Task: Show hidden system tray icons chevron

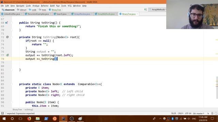Action: click(160, 119)
